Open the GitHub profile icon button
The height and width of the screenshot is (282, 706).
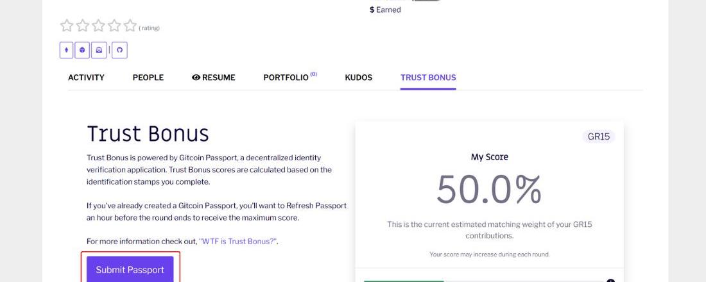pyautogui.click(x=120, y=51)
